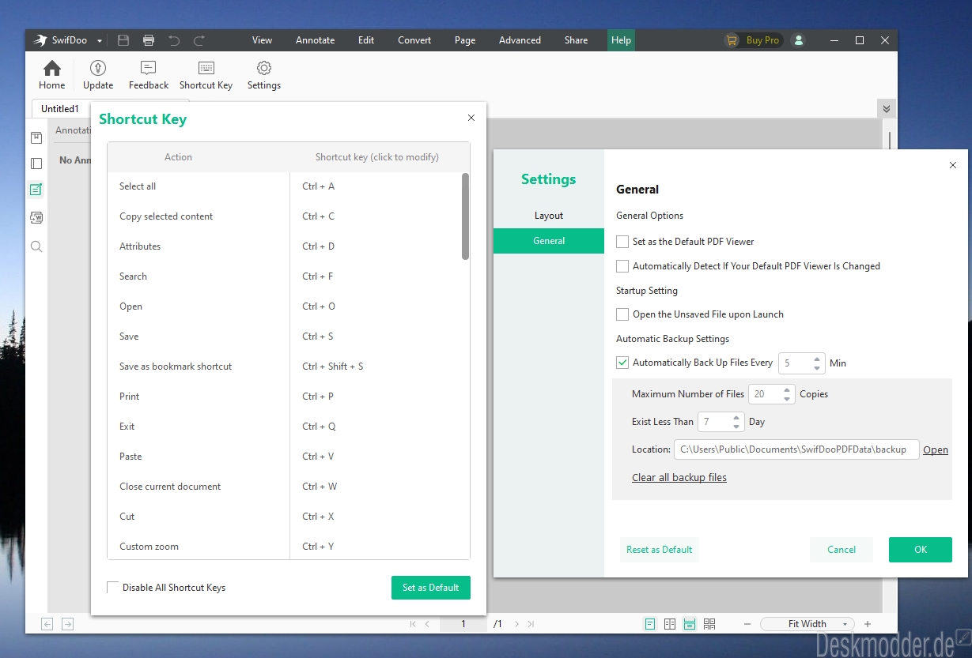The width and height of the screenshot is (972, 658).
Task: Expand the SwifDoo application menu arrow
Action: [x=100, y=40]
